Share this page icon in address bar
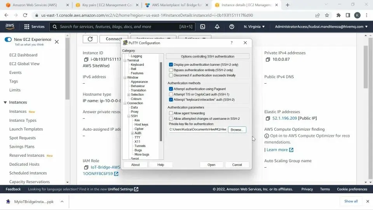The height and width of the screenshot is (210, 373). click(x=317, y=15)
